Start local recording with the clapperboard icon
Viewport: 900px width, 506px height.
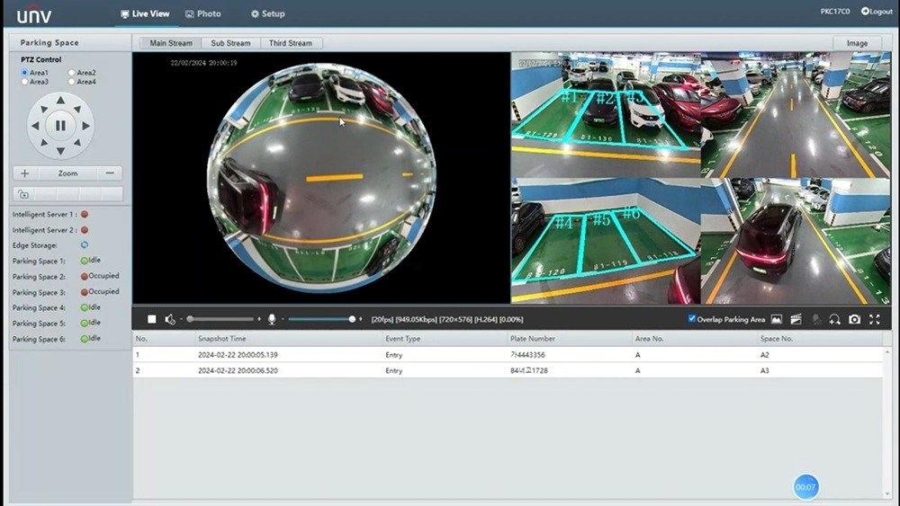[x=796, y=319]
